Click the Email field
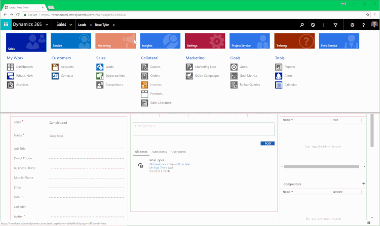This screenshot has height=226, width=380. [87, 188]
